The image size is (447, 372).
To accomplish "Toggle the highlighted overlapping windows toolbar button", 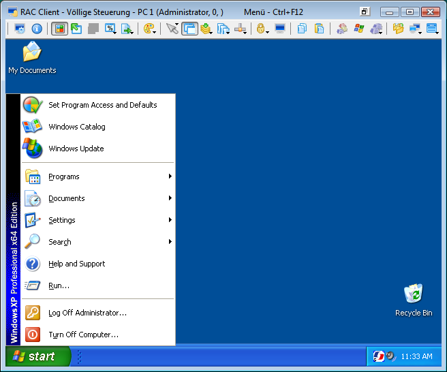I will (189, 29).
